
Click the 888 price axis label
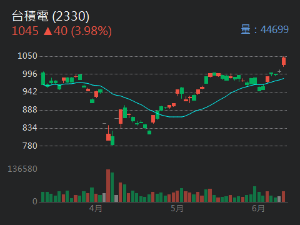point(30,110)
